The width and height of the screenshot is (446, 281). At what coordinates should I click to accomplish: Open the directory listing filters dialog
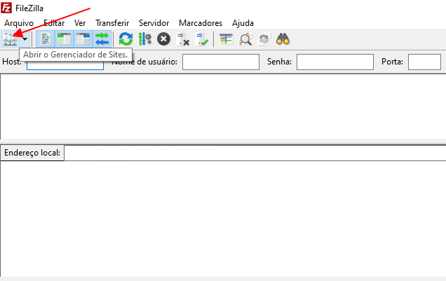(x=226, y=39)
